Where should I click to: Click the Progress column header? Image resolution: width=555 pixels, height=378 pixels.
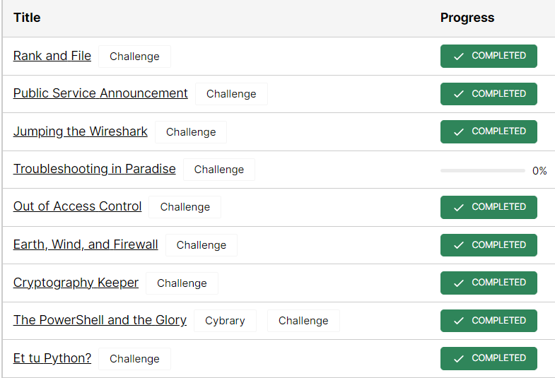coord(467,18)
